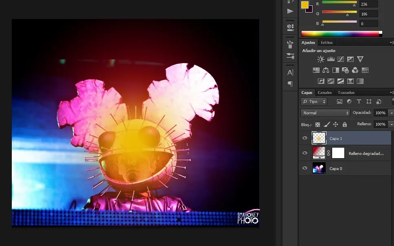Click the G channel slider
This screenshot has width=394, height=246.
coord(339,12)
